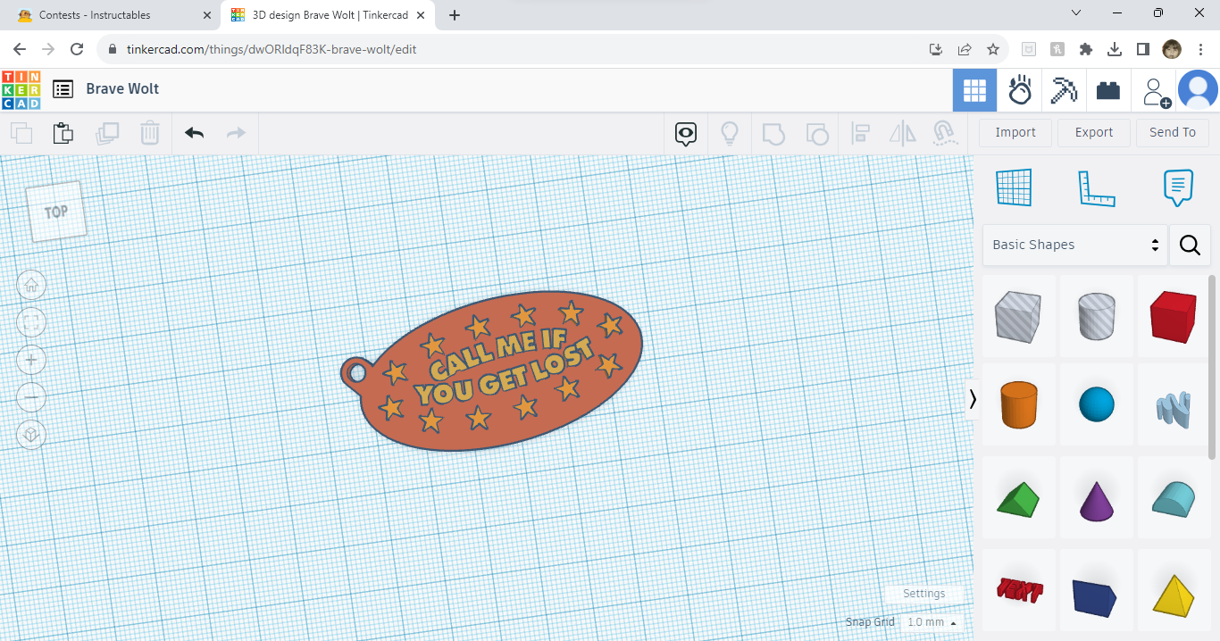Viewport: 1220px width, 641px height.
Task: Switch to the Contests - Instructables tab
Action: click(x=95, y=15)
